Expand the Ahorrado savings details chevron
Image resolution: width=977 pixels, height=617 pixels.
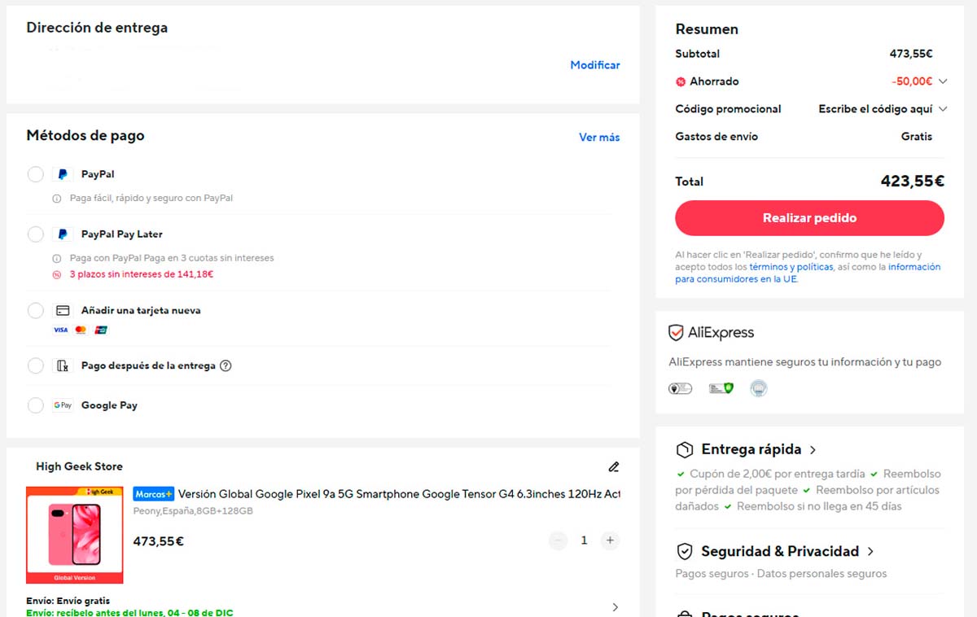[x=943, y=81]
